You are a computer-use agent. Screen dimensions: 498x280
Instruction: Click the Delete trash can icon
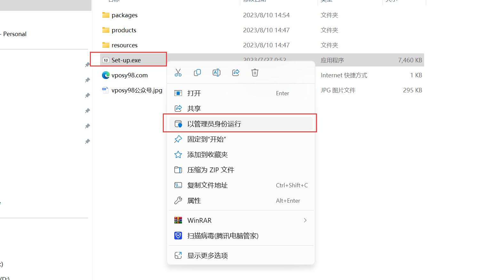coord(255,73)
